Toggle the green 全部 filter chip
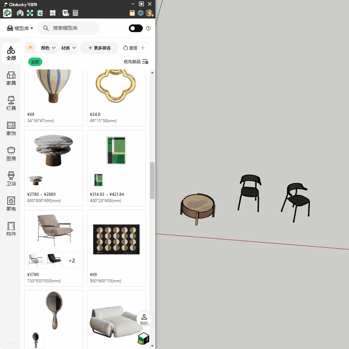This screenshot has height=349, width=349. coord(35,62)
